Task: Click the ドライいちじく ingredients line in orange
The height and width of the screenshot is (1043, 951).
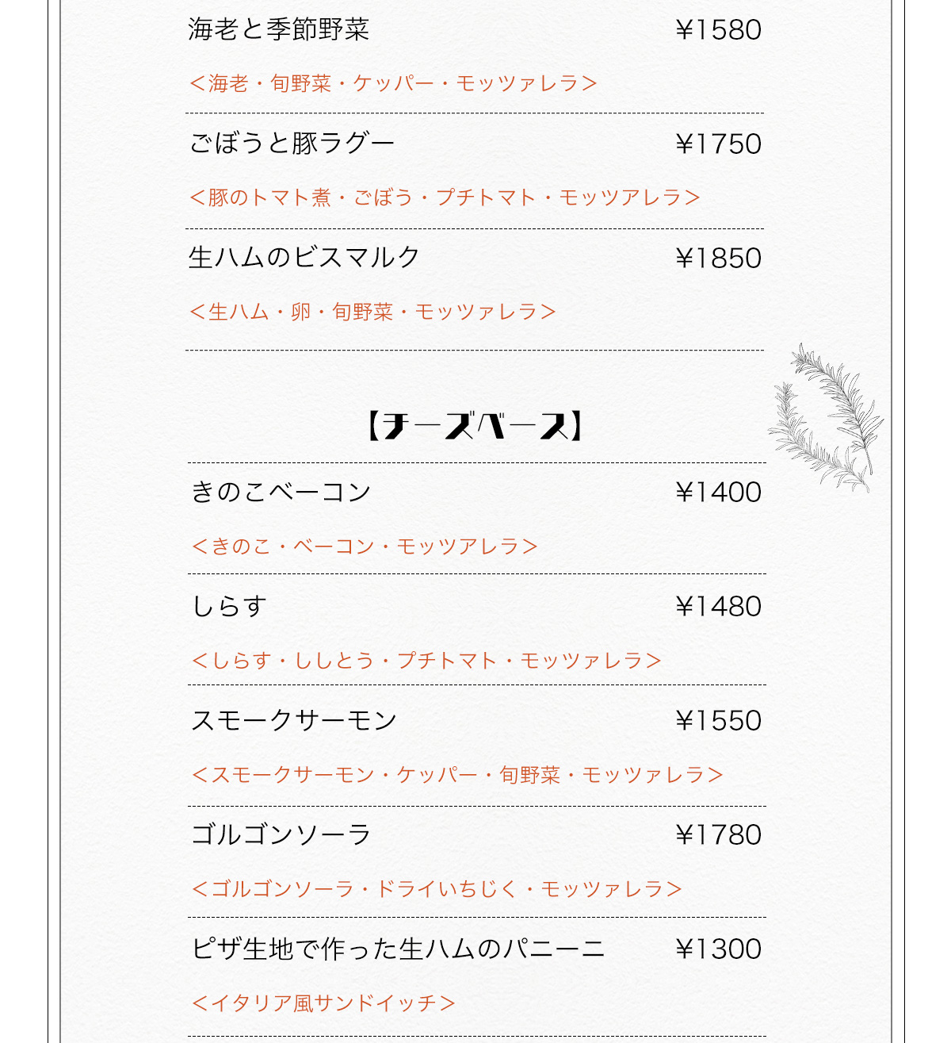Action: tap(437, 889)
